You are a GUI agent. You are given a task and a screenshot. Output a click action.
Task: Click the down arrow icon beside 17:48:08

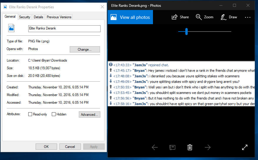coord(111,76)
